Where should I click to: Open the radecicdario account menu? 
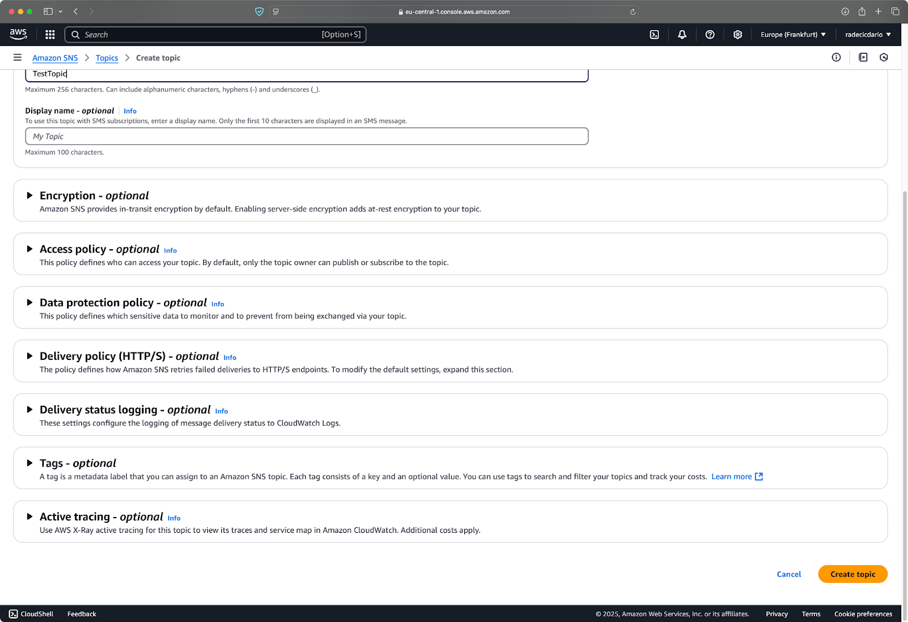[868, 35]
